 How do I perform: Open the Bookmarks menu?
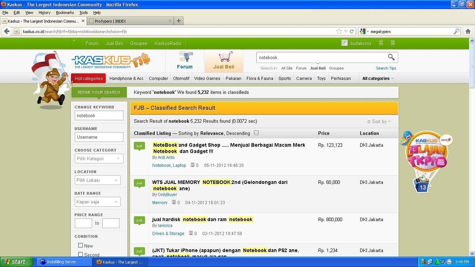tap(65, 13)
